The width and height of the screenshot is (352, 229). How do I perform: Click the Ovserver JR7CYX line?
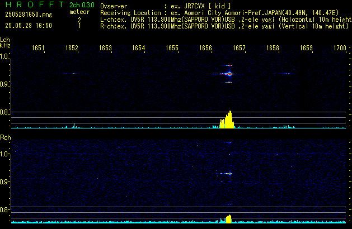pyautogui.click(x=166, y=6)
